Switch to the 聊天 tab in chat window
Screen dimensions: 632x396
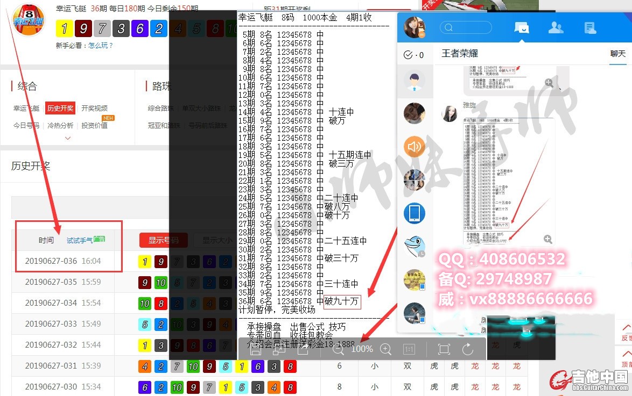618,54
